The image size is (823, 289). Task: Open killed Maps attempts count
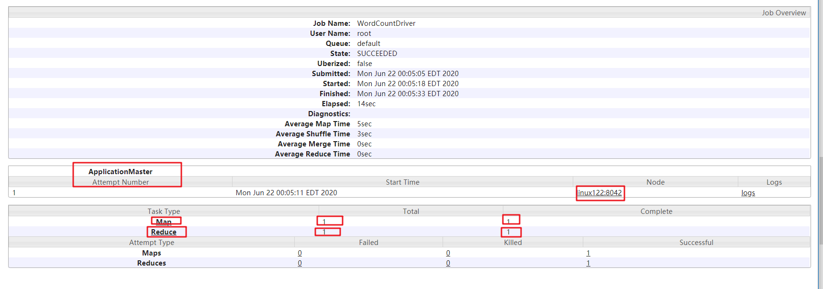448,253
